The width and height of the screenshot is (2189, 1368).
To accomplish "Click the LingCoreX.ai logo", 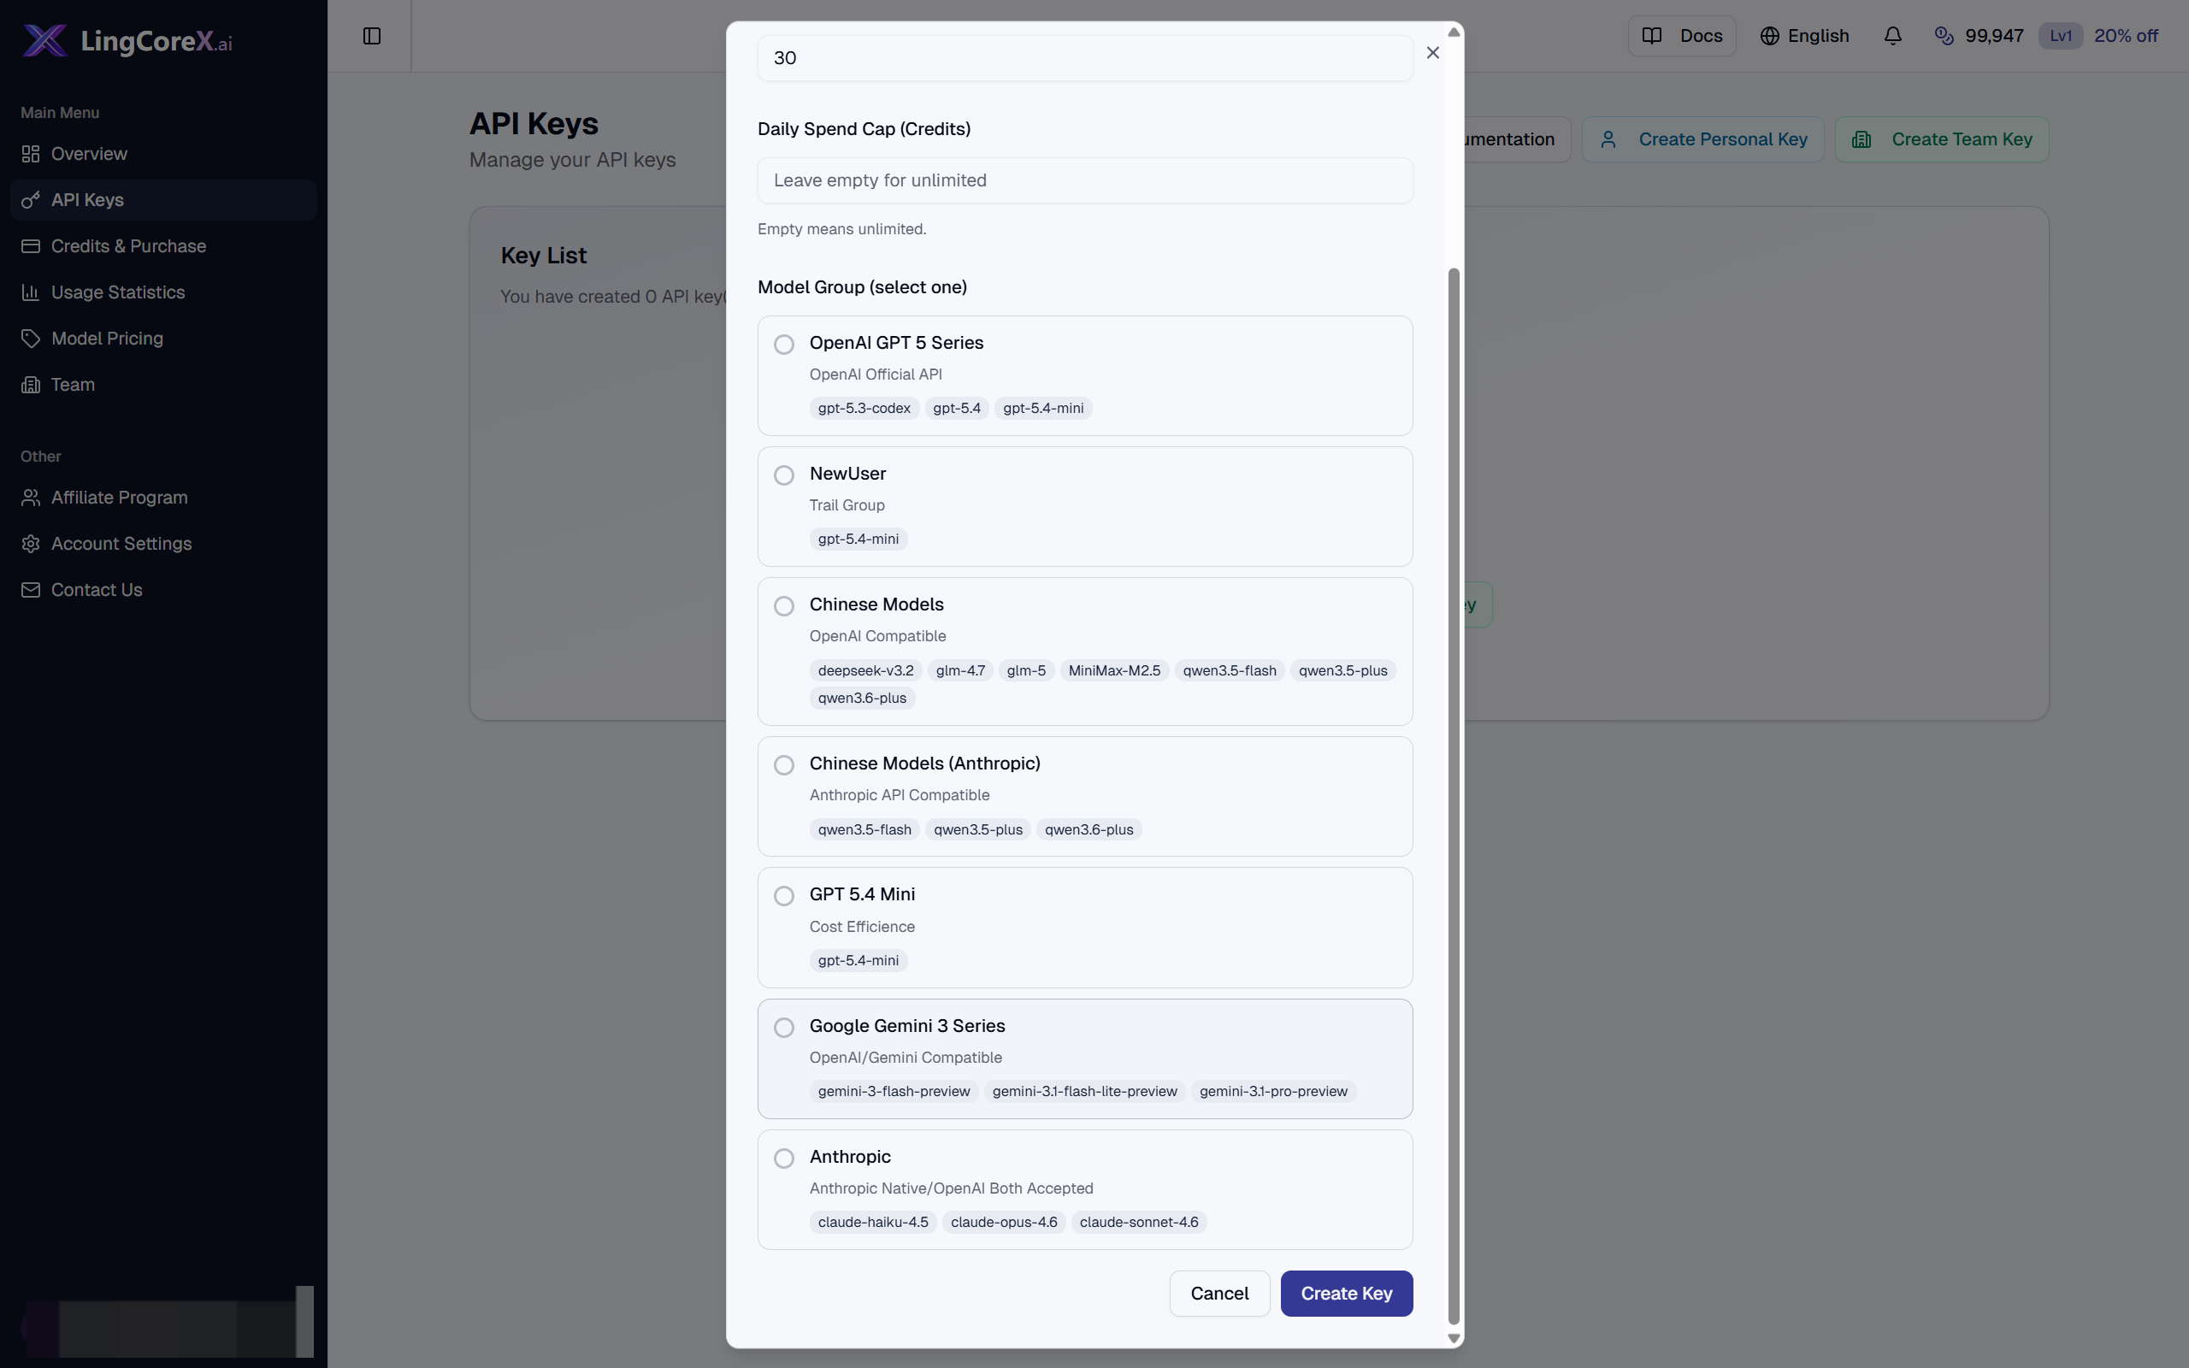I will [x=127, y=40].
